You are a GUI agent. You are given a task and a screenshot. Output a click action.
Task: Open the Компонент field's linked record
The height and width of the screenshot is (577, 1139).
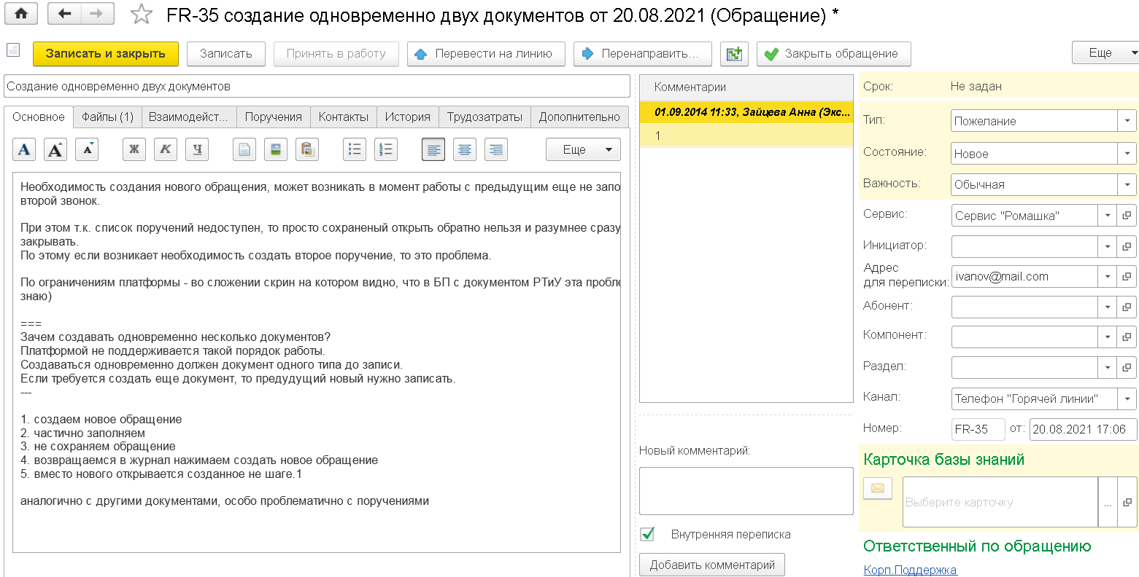(x=1127, y=337)
